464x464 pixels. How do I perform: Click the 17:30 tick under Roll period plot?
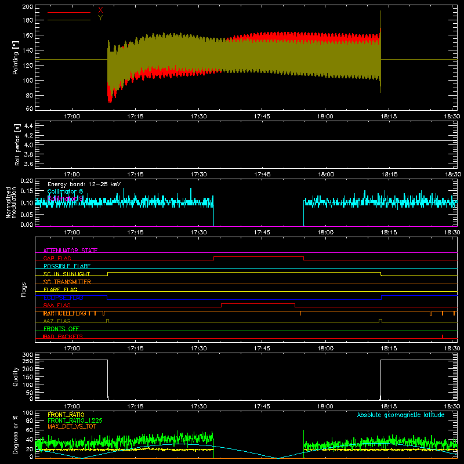point(198,175)
